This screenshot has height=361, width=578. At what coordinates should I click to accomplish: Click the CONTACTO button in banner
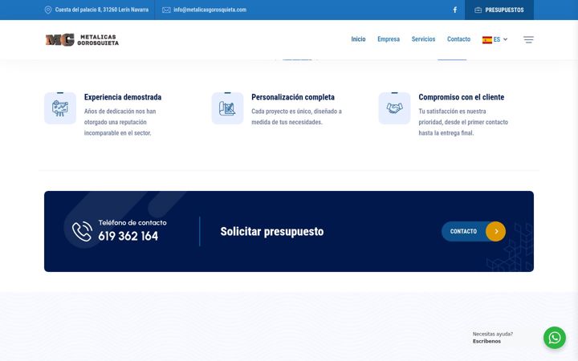tap(474, 231)
